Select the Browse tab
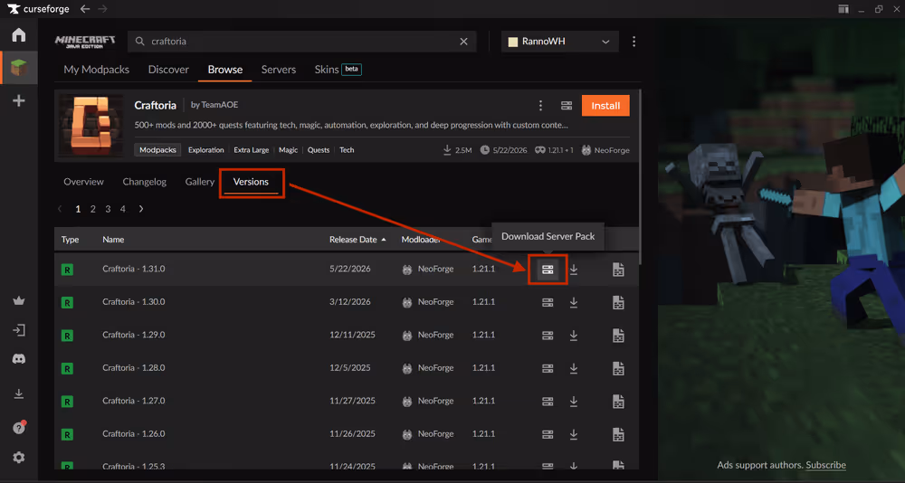 pyautogui.click(x=225, y=70)
